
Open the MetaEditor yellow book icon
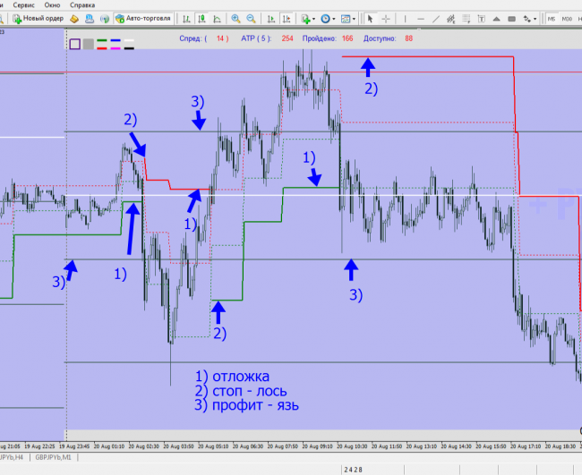tap(74, 19)
